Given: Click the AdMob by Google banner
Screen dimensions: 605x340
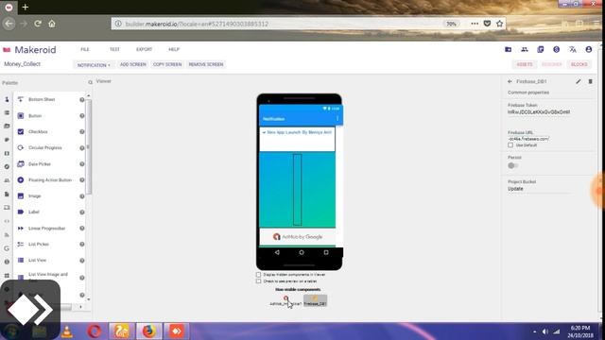Looking at the screenshot, I should point(298,237).
